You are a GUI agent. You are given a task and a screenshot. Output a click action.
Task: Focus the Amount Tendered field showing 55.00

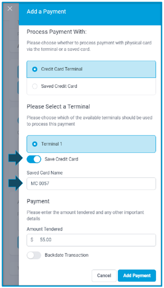pos(91,240)
